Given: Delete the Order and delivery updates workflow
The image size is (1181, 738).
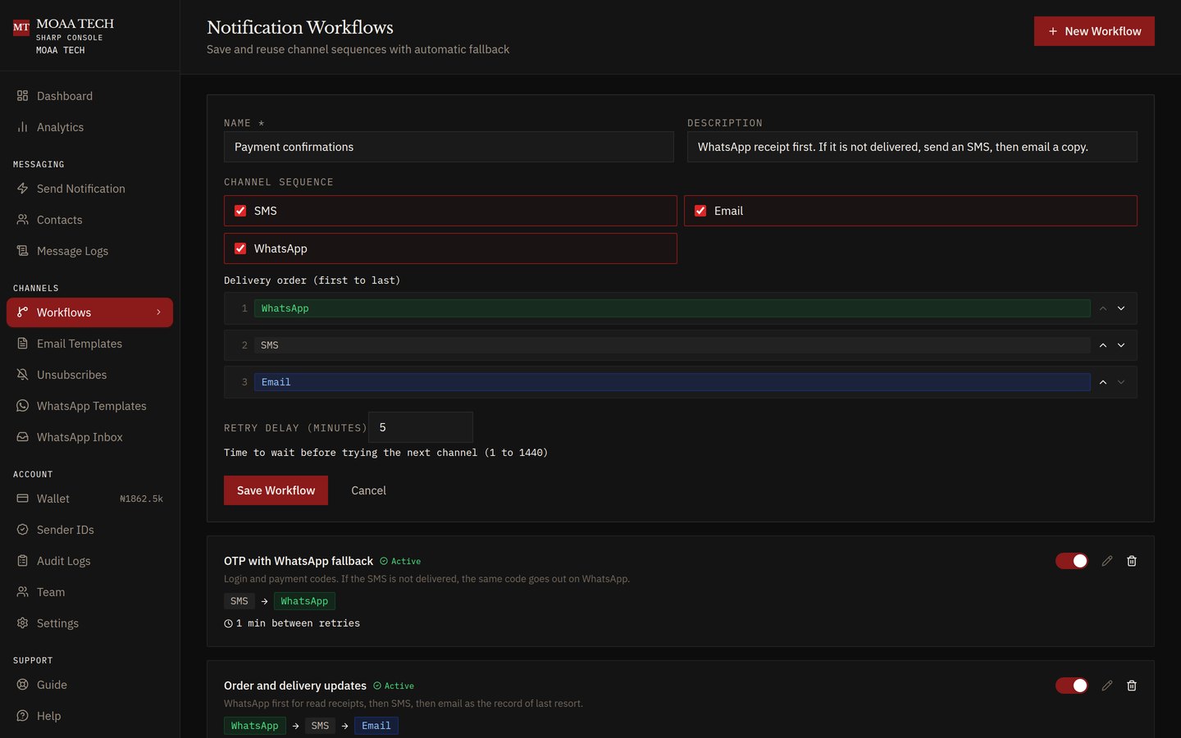Looking at the screenshot, I should coord(1132,686).
